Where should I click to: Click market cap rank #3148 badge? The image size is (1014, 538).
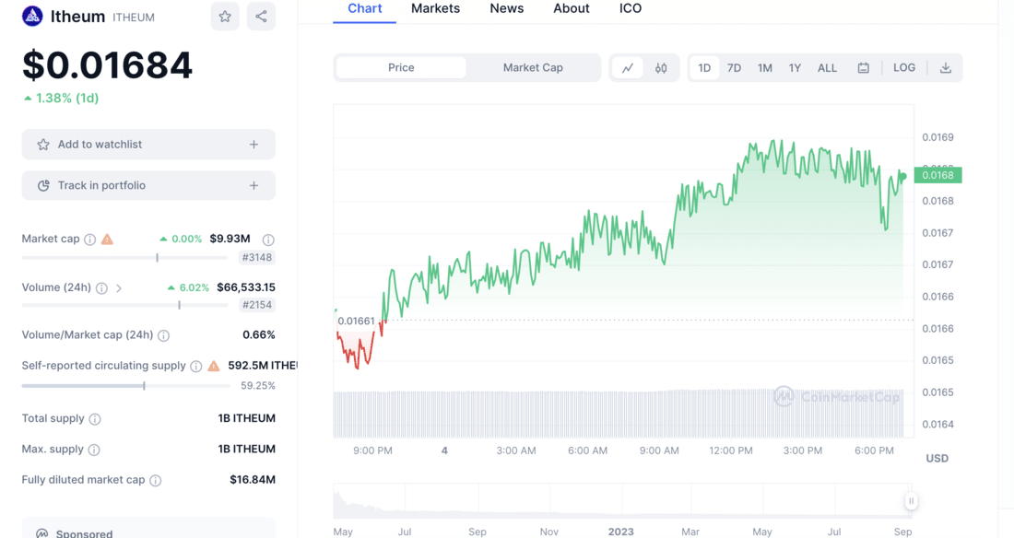coord(257,257)
